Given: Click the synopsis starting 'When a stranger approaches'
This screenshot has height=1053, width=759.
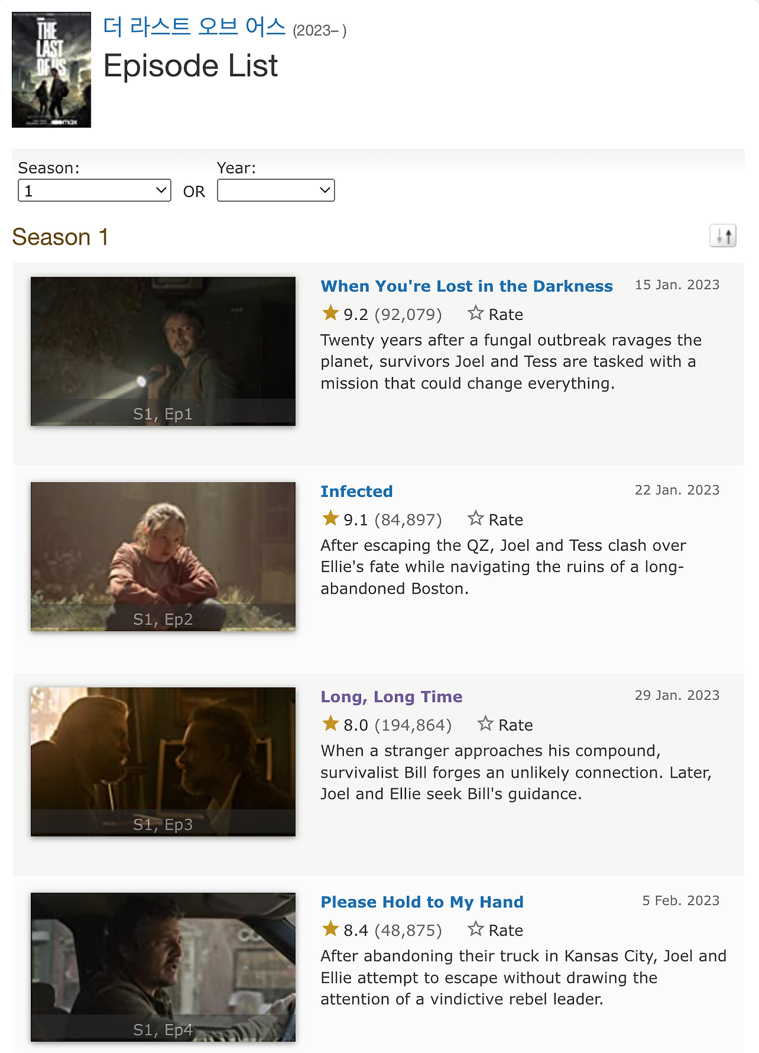Looking at the screenshot, I should [516, 772].
